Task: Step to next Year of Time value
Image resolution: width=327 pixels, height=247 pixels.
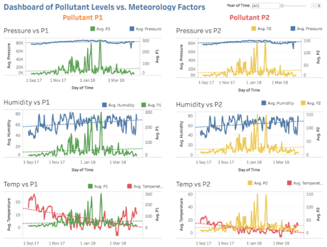Action: pyautogui.click(x=319, y=6)
